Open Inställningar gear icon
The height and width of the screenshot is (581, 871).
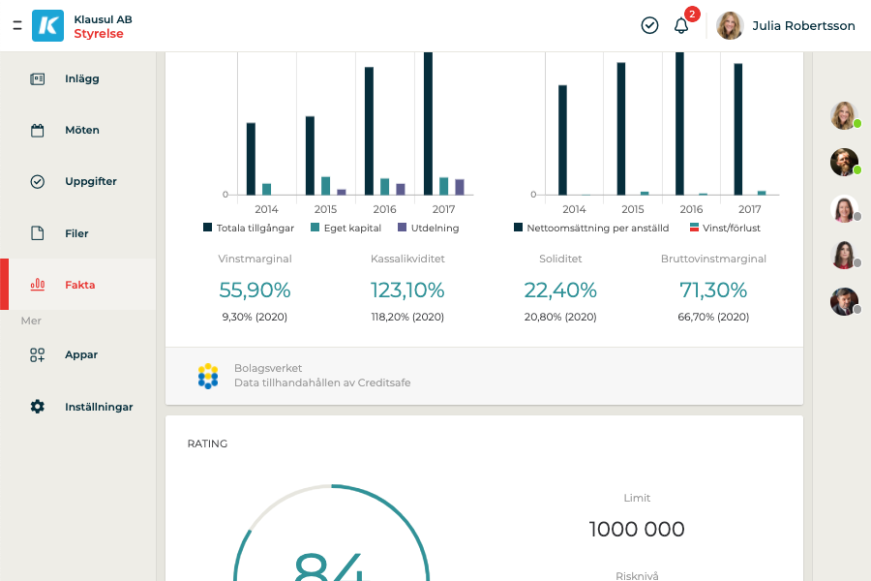(x=38, y=407)
